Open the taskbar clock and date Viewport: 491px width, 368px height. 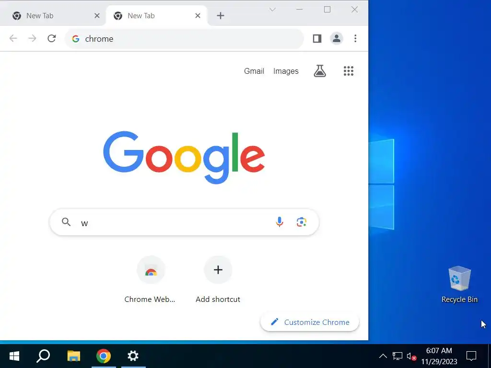[x=439, y=356]
